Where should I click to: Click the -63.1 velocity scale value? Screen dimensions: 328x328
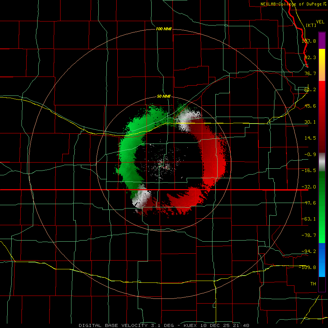click(x=309, y=219)
